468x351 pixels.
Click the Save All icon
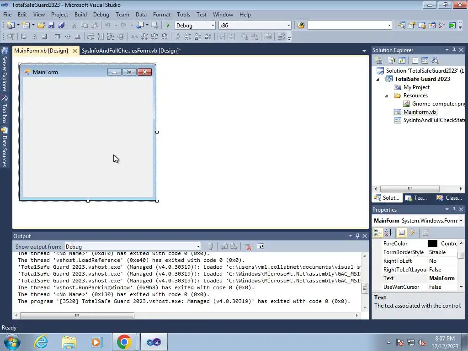(61, 26)
